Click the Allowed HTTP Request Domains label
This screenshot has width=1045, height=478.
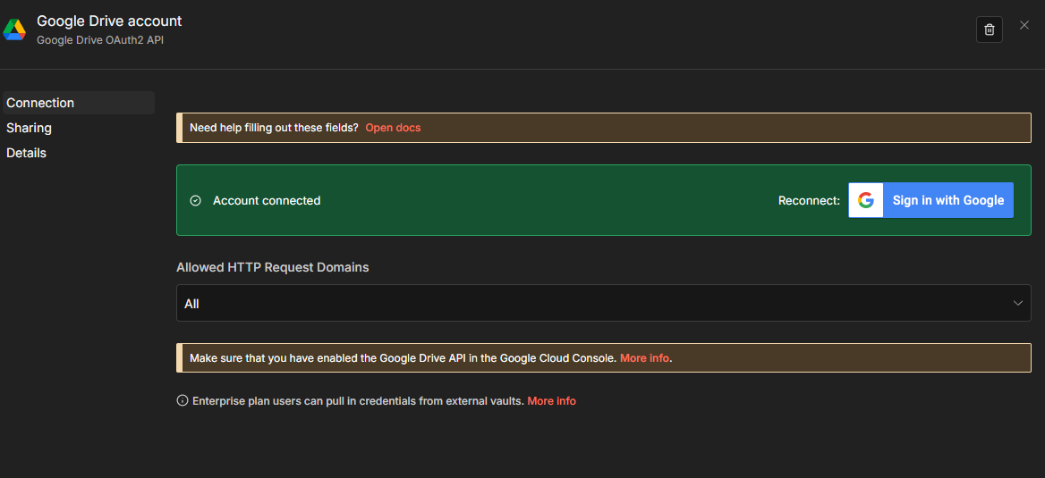pos(273,267)
